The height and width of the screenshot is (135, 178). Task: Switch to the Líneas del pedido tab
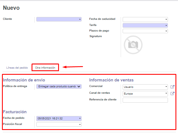tap(17, 68)
